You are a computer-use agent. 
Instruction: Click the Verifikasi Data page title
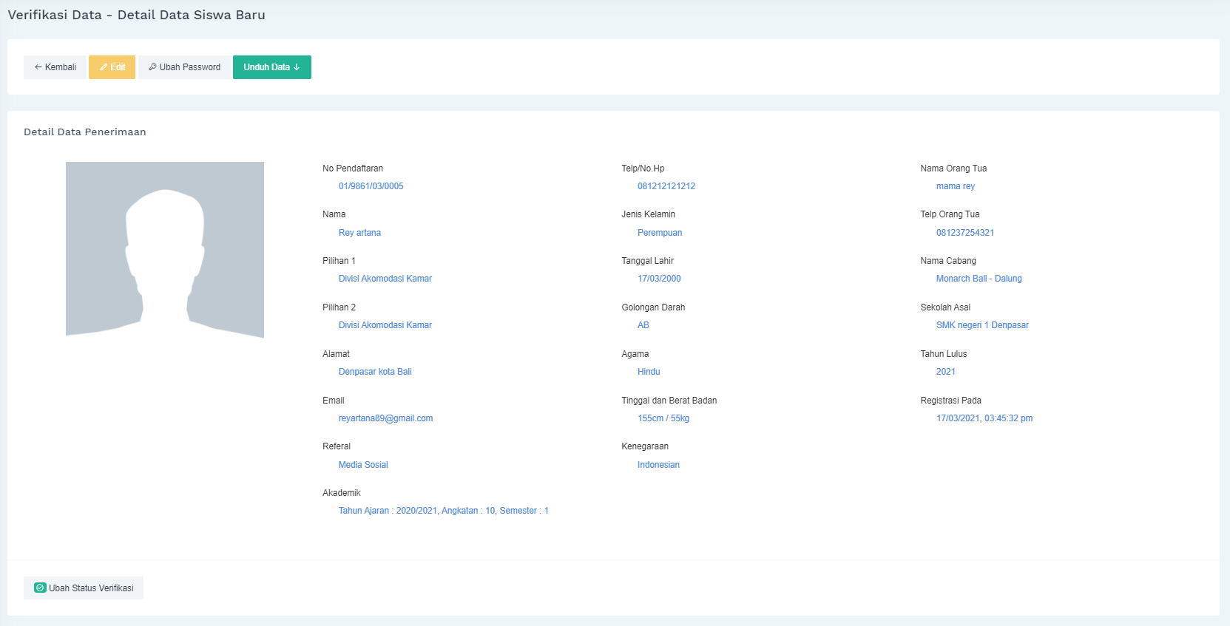(136, 15)
